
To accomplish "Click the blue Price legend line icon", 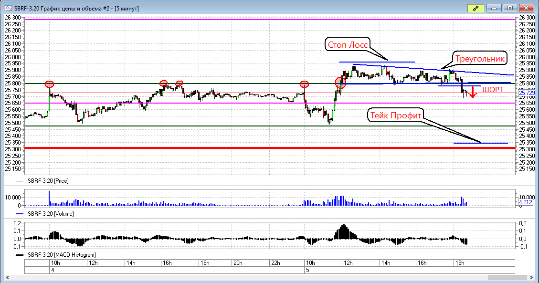I will 20,181.
